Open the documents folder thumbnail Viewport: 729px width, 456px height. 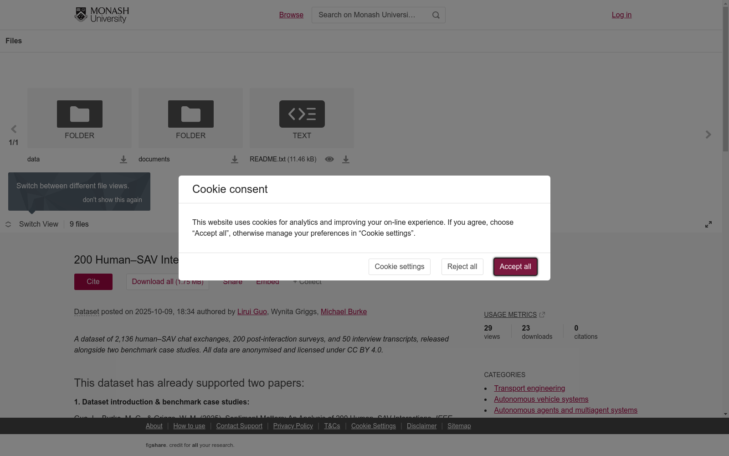tap(190, 118)
